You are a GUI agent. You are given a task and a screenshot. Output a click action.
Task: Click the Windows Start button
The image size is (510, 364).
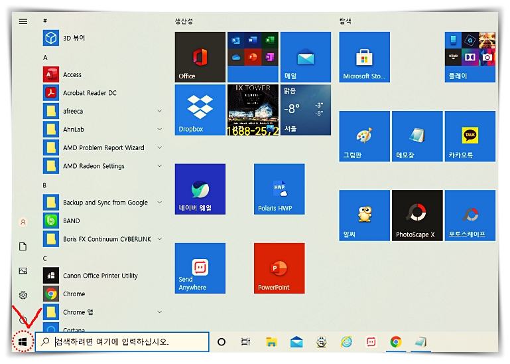[23, 341]
